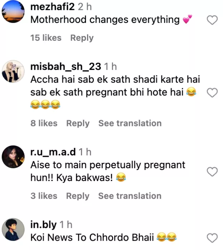
Task: View r.u_m.a.d's profile photo
Action: [x=13, y=157]
